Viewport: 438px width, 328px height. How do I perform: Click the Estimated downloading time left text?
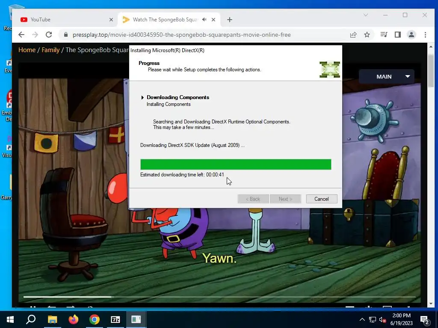(x=182, y=175)
